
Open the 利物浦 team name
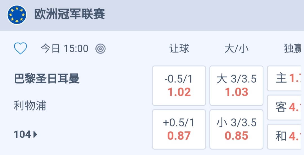pyautogui.click(x=30, y=106)
